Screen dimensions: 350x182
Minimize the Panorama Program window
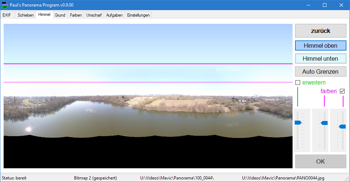[x=308, y=5]
